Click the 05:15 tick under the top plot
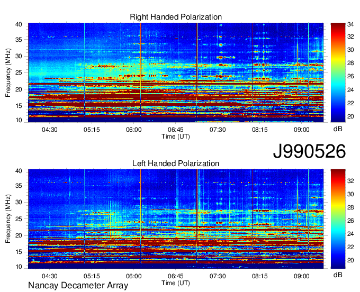Image resolution: width=360 pixels, height=292 pixels. pos(92,130)
